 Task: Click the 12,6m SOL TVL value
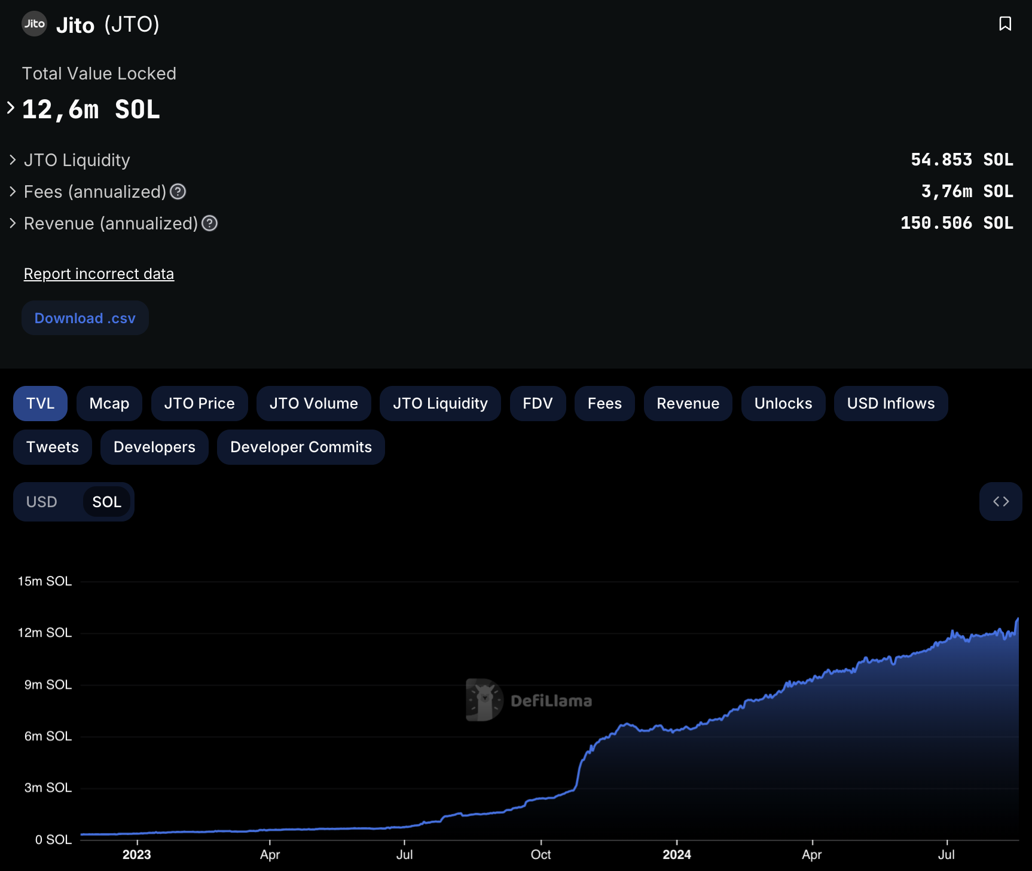[x=91, y=109]
